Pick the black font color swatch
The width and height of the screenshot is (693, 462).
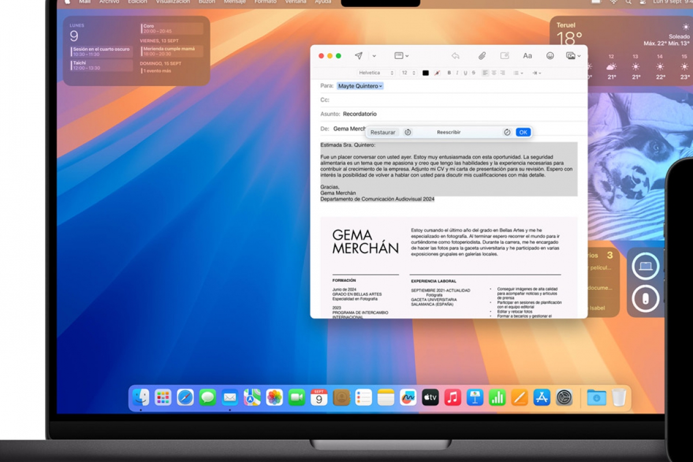pyautogui.click(x=426, y=73)
